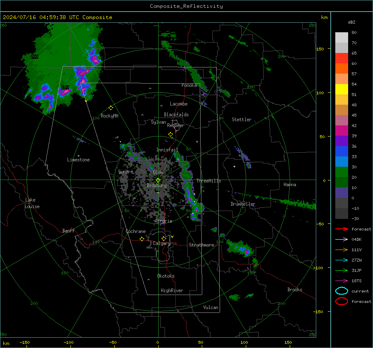Click the red forecast arrow in legend
Viewport: 373px width, 348px height.
coord(342,229)
